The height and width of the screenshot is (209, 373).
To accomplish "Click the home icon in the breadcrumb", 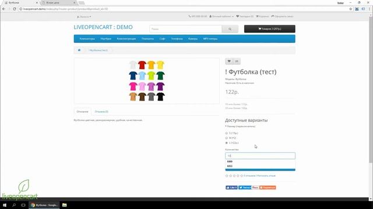I will (79, 51).
